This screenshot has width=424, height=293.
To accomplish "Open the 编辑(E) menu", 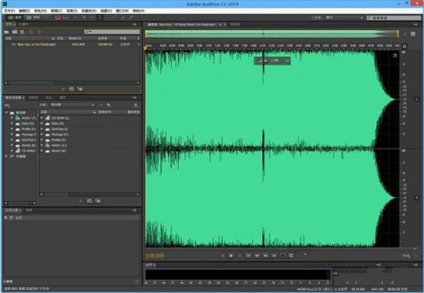I will pos(25,11).
